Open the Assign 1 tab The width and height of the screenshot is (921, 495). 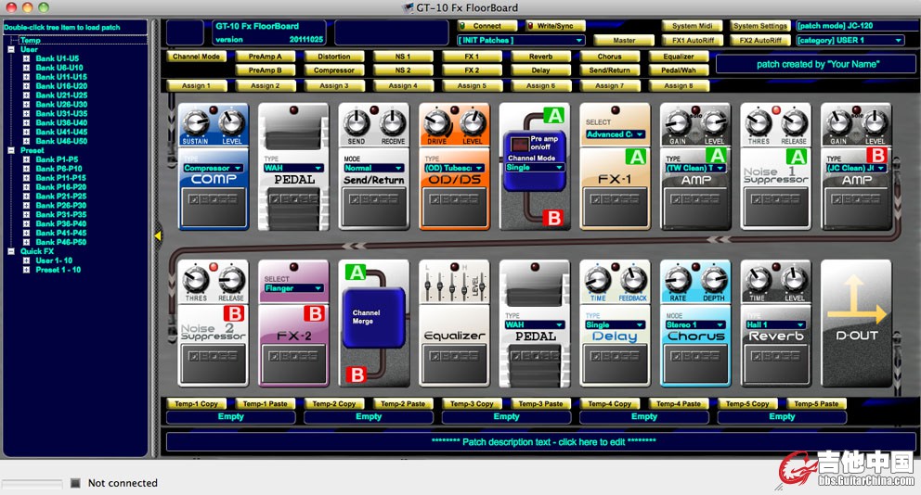196,85
